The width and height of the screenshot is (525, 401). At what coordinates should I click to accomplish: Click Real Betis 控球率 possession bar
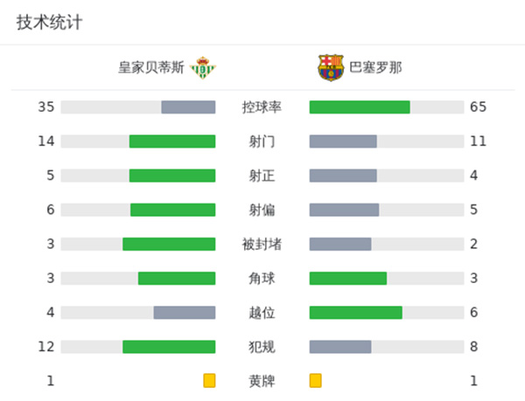click(x=138, y=107)
